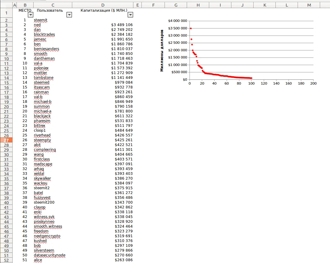The width and height of the screenshot is (330, 263).
Task: Select the cell containing datasecuritynode
Action: click(x=49, y=255)
